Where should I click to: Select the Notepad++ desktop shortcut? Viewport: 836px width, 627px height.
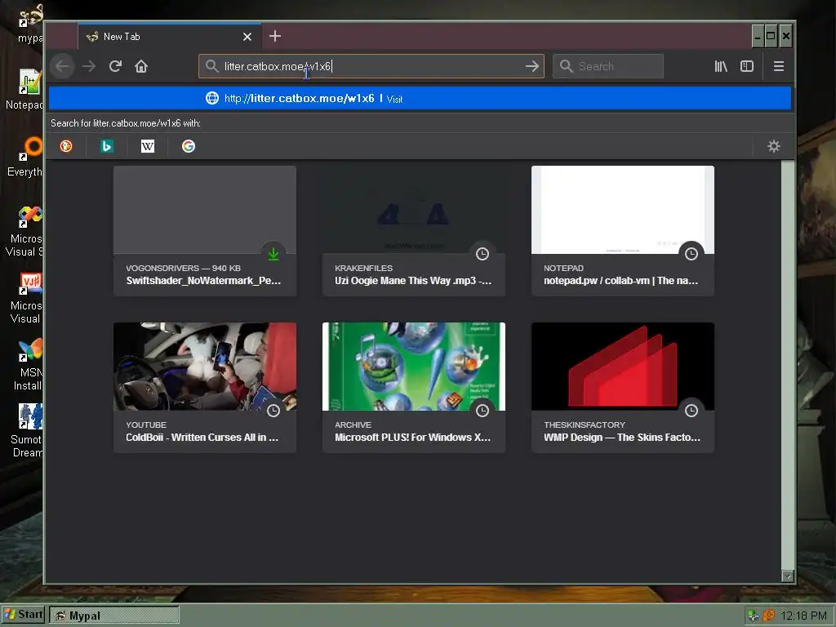pos(24,90)
